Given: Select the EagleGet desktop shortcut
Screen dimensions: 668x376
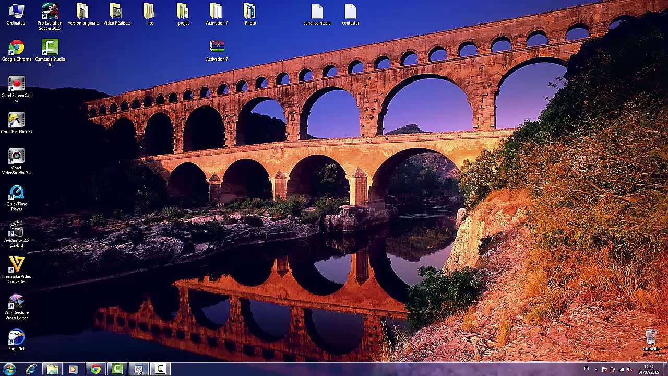Looking at the screenshot, I should (x=16, y=340).
